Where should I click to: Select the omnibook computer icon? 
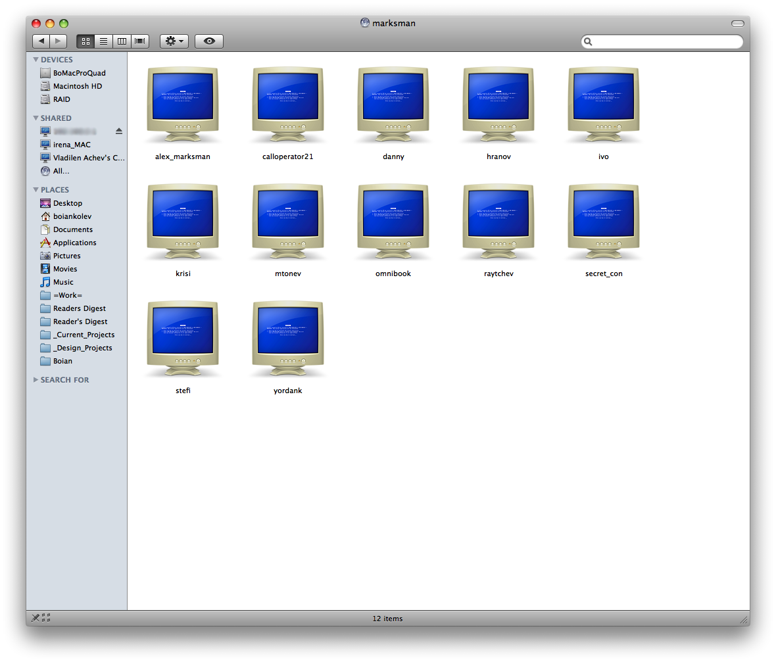[393, 222]
